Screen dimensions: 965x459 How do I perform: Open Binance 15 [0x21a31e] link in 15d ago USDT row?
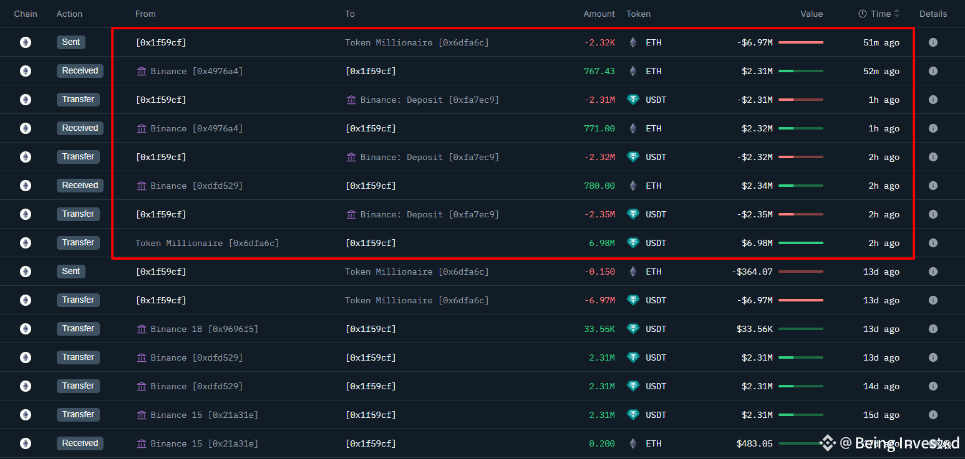pos(204,415)
